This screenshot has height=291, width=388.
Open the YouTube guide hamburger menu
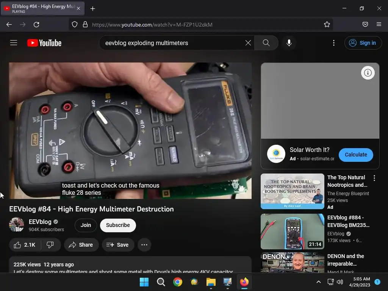click(x=14, y=43)
